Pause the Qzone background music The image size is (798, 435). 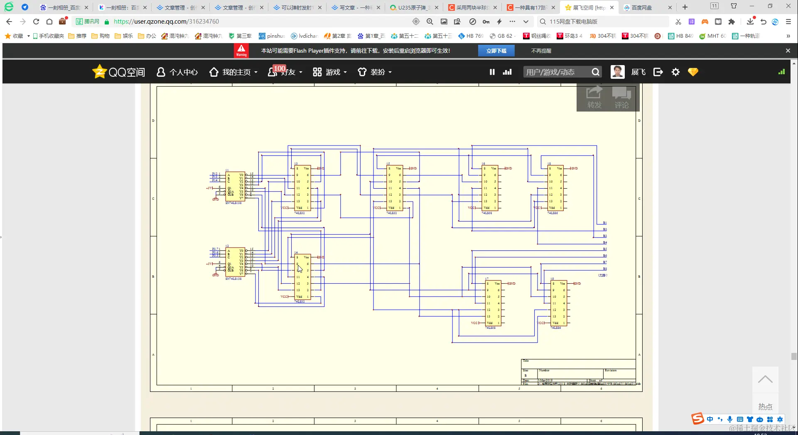tap(492, 72)
